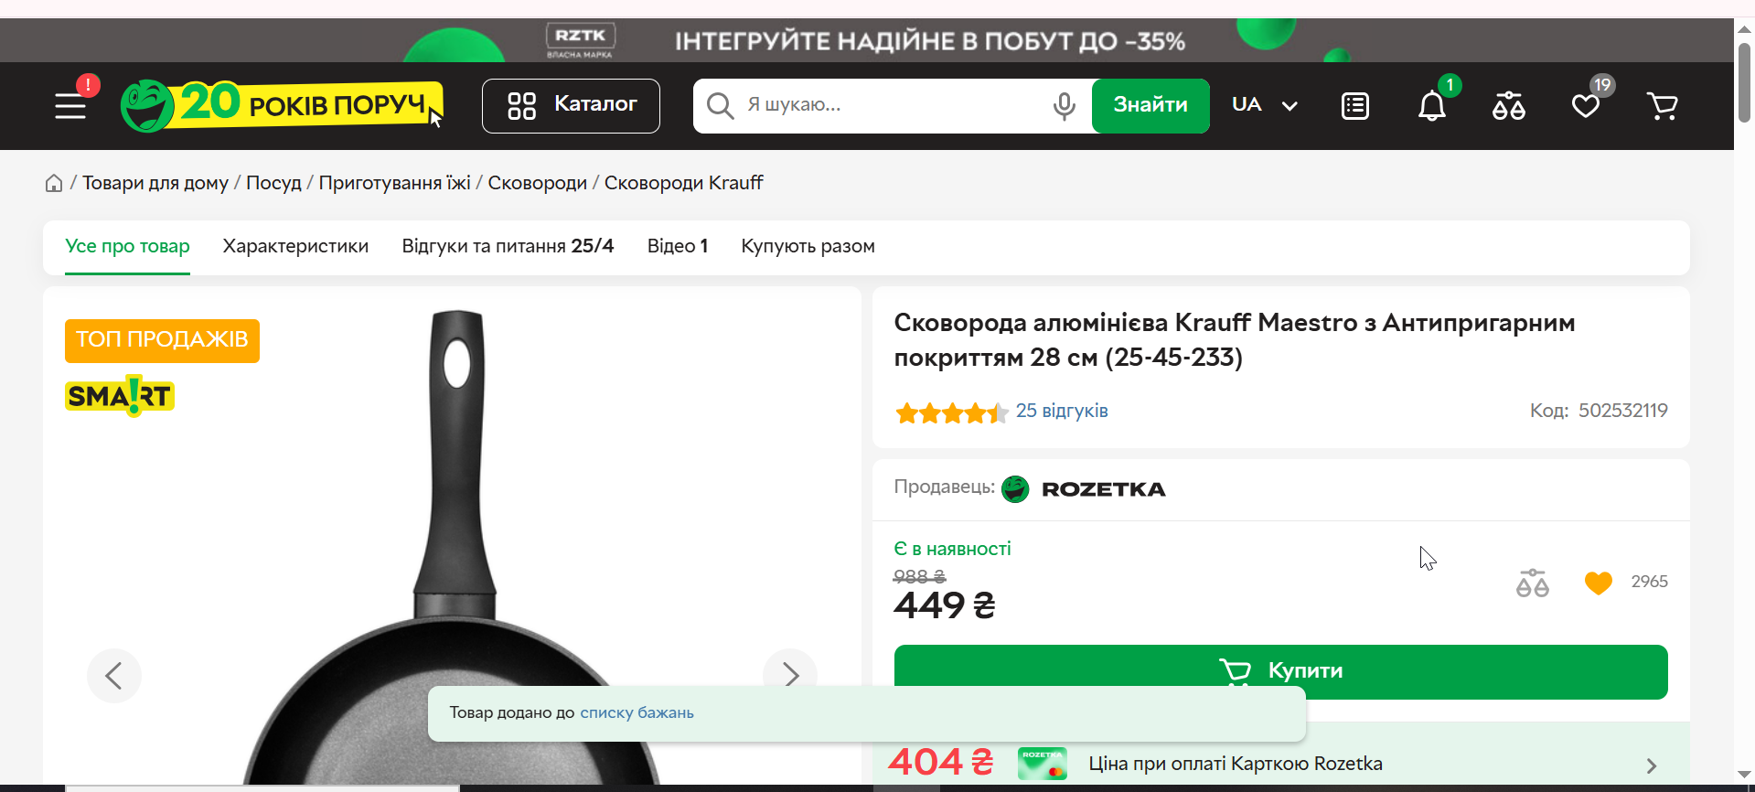This screenshot has width=1755, height=792.
Task: Show previous product image arrow
Action: tap(114, 676)
